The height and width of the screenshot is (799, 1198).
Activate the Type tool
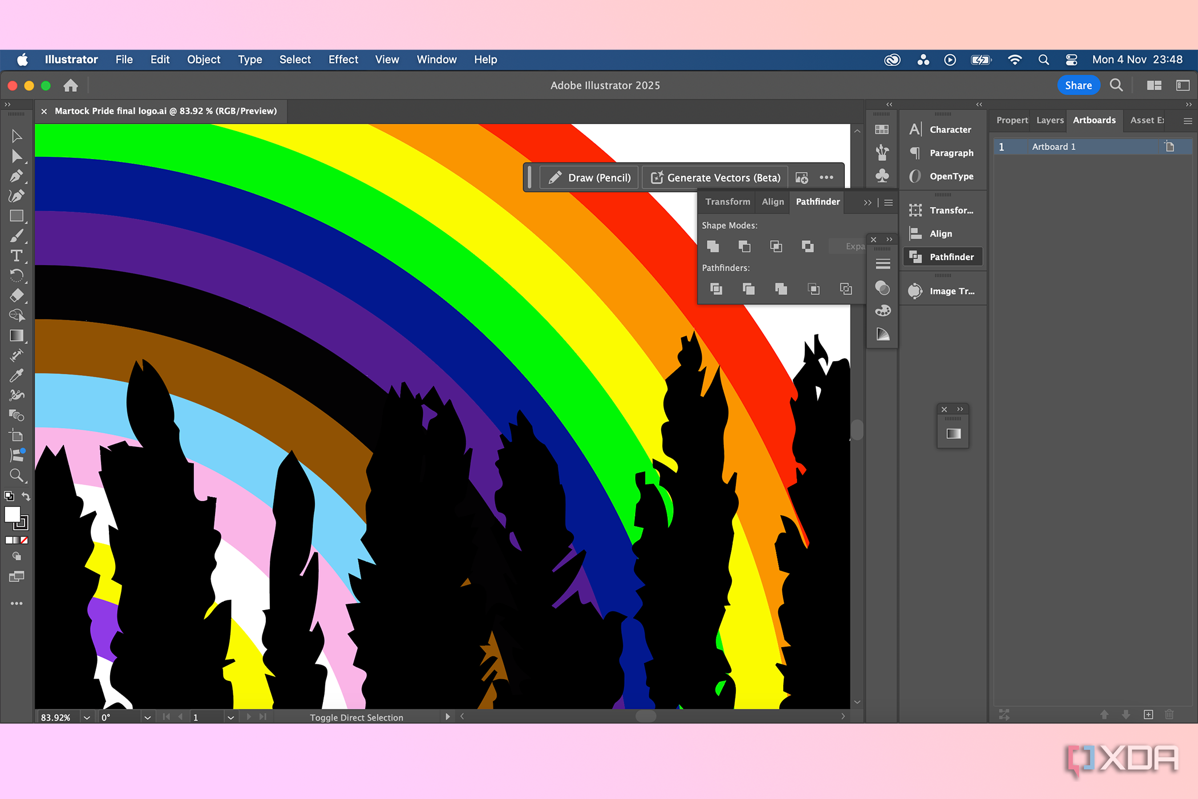[17, 256]
